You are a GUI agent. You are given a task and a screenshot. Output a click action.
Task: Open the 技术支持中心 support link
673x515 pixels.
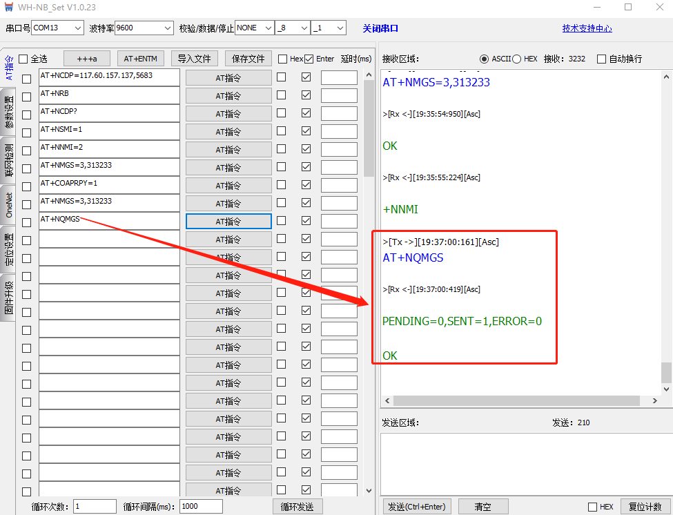(587, 28)
